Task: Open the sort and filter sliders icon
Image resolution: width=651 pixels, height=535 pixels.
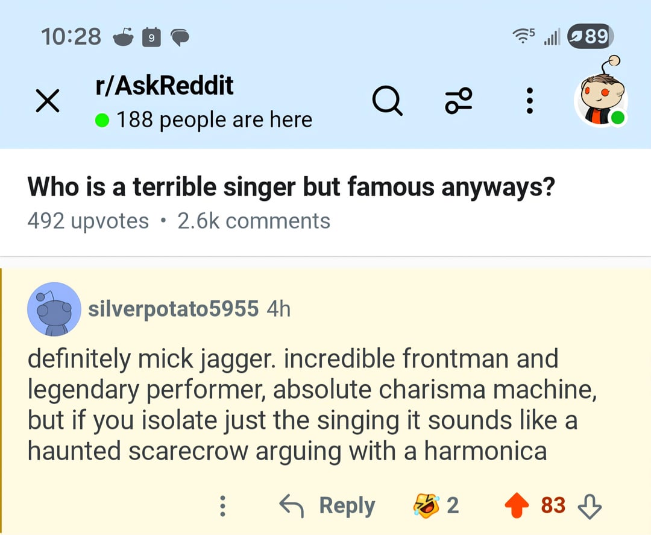Action: 458,101
